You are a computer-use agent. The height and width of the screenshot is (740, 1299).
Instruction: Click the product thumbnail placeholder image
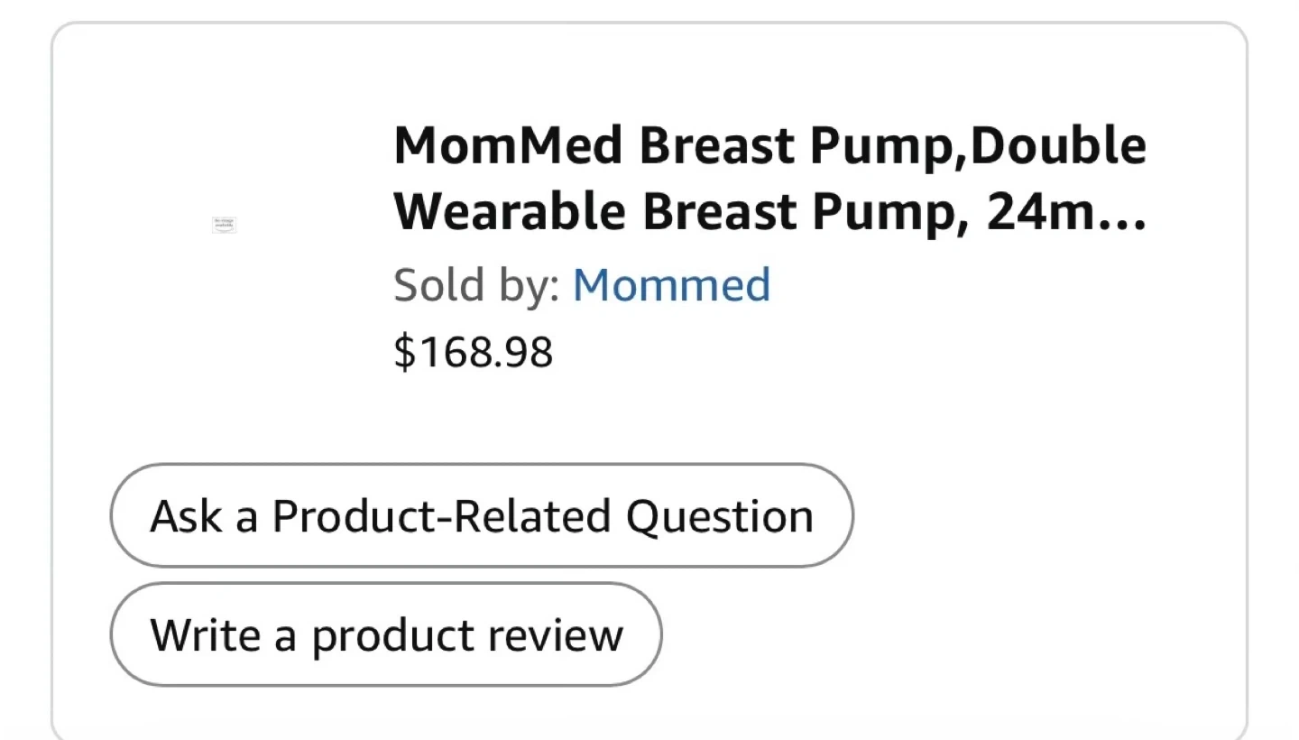pos(224,225)
